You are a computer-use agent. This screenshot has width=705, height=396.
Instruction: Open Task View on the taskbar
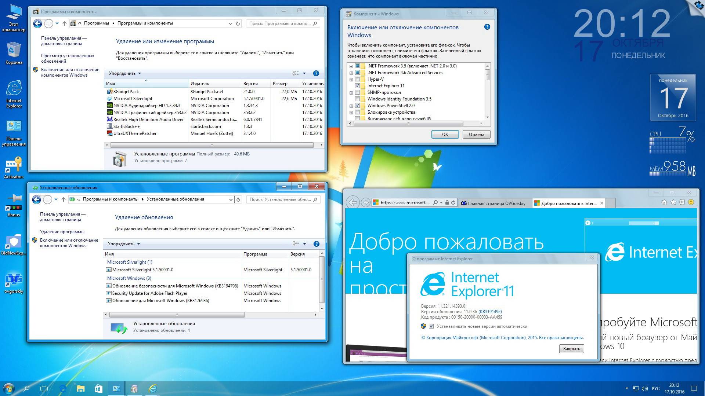point(44,388)
